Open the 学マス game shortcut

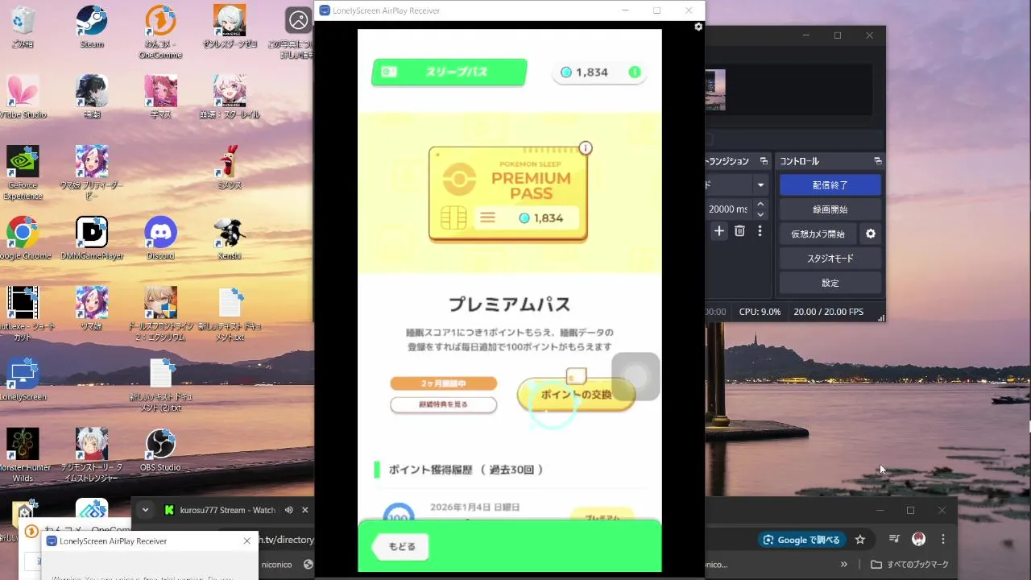(x=160, y=96)
